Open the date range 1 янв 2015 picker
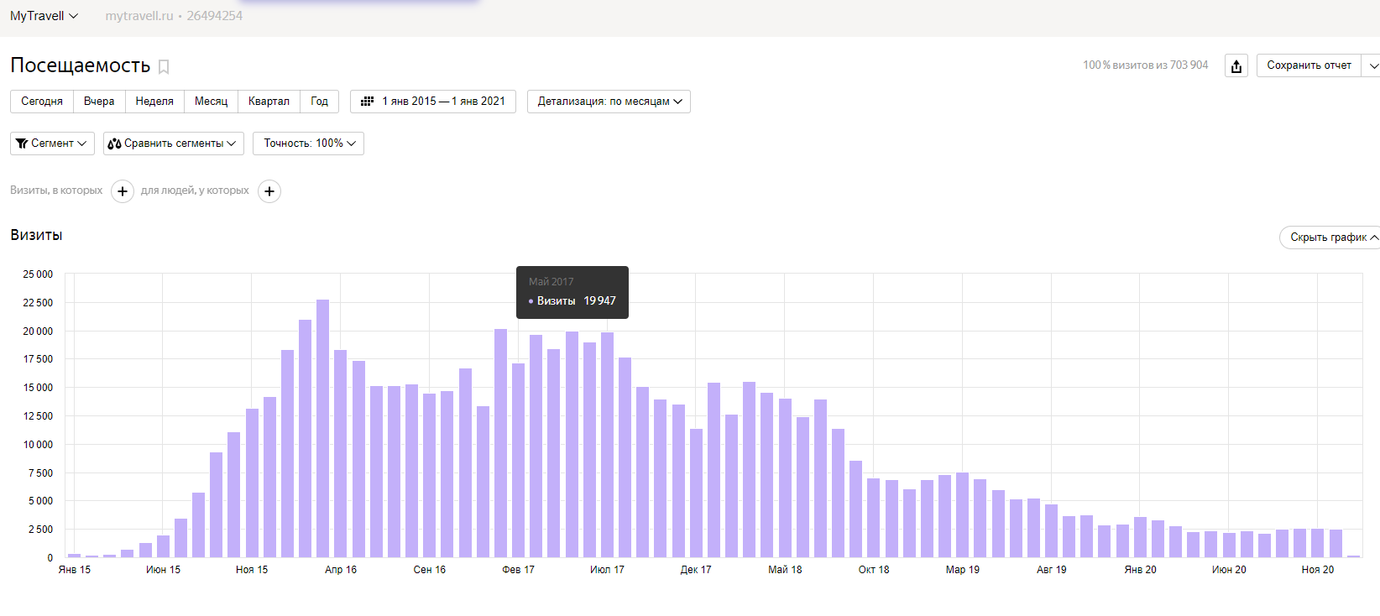This screenshot has width=1380, height=616. tap(443, 102)
